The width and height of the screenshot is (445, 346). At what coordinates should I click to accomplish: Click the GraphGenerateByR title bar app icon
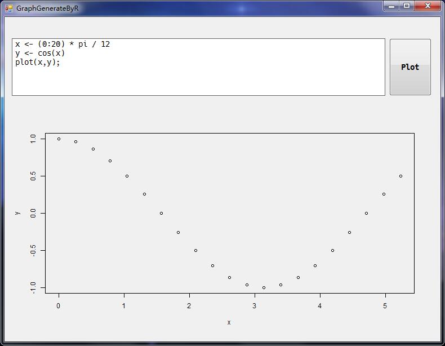pyautogui.click(x=9, y=8)
